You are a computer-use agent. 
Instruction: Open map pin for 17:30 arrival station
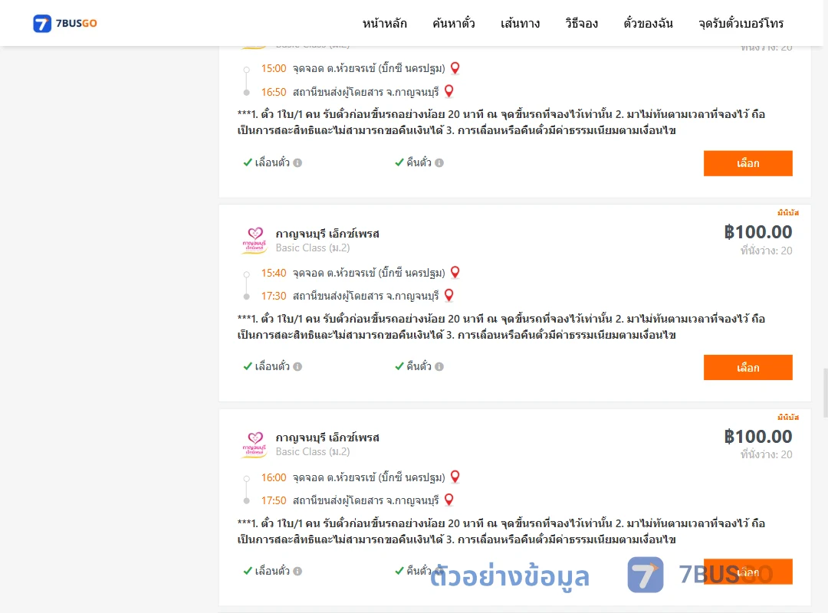(x=449, y=296)
